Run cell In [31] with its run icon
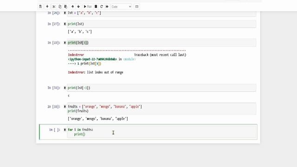297x167 pixels. pos(65,88)
